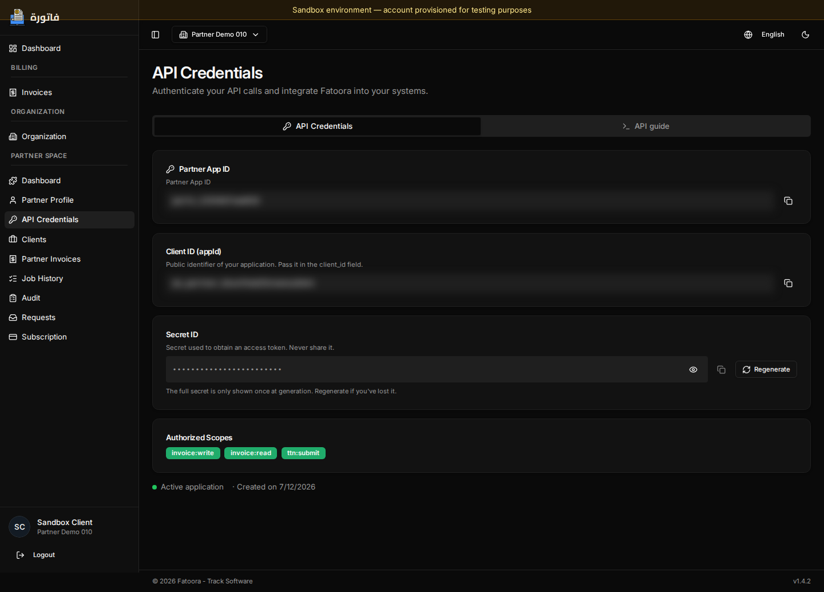Open the Partner Demo 010 organization dropdown
This screenshot has height=592, width=824.
219,34
